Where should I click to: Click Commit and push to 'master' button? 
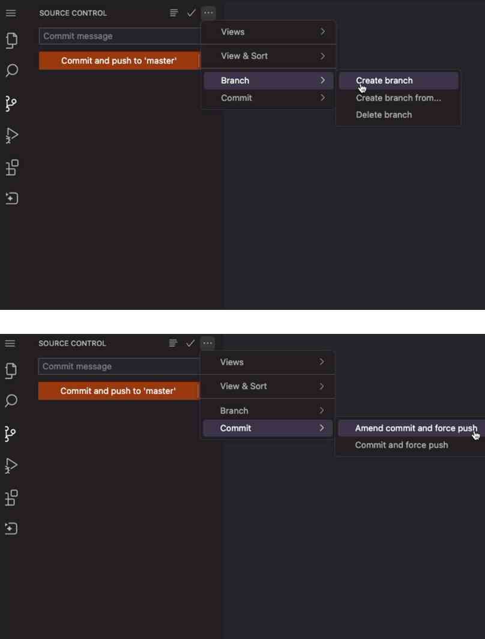tap(119, 61)
